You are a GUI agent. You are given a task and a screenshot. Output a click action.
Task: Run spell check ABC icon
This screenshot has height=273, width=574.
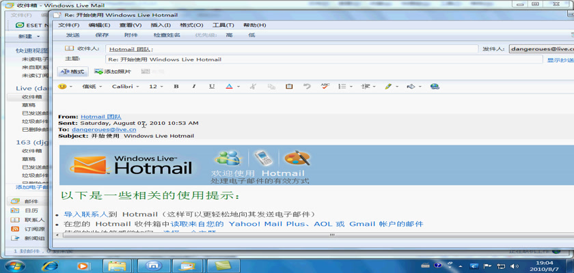coord(325,87)
